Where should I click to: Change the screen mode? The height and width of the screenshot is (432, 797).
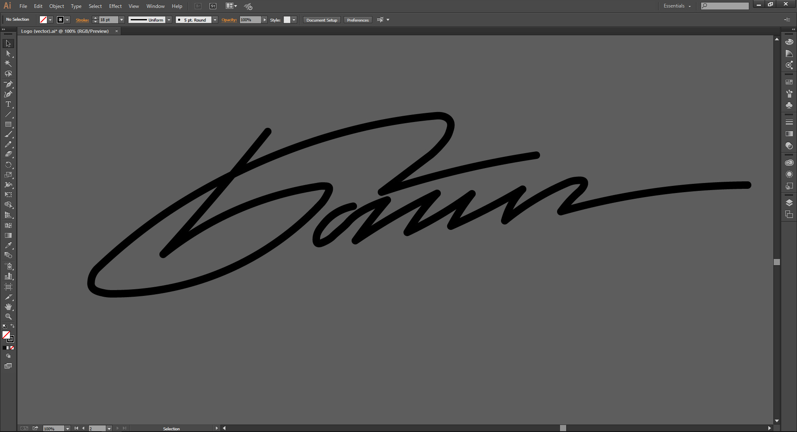(x=8, y=366)
